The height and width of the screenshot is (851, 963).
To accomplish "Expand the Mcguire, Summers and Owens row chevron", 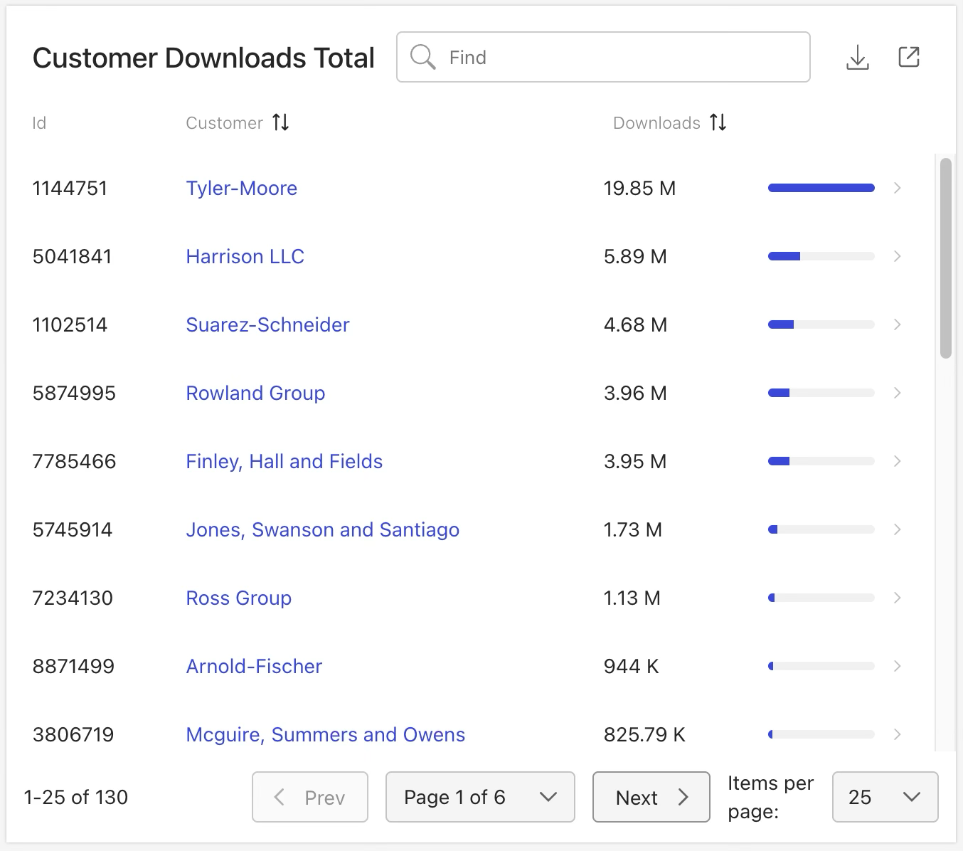I will click(898, 734).
